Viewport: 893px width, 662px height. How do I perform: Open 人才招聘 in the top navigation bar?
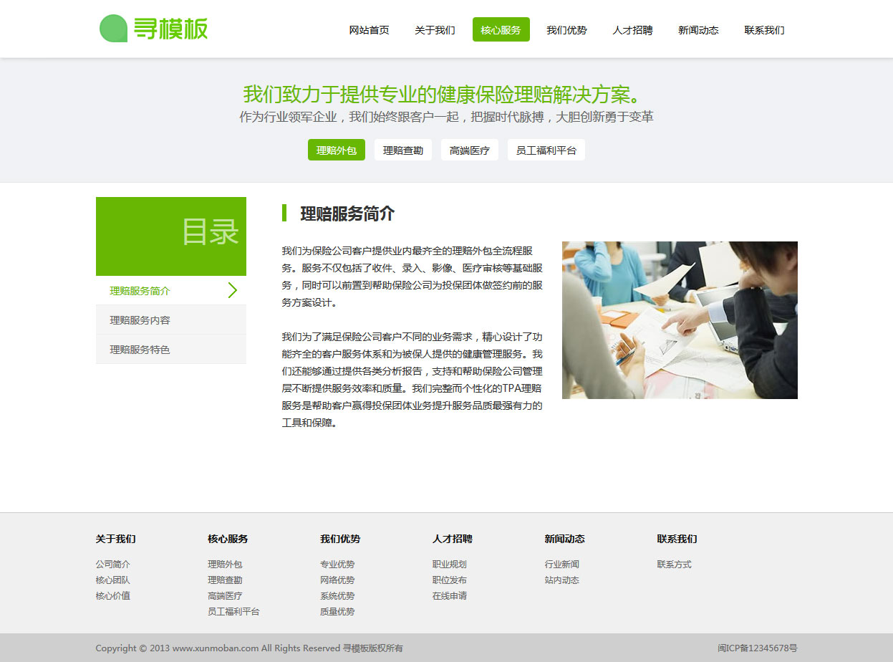point(633,30)
